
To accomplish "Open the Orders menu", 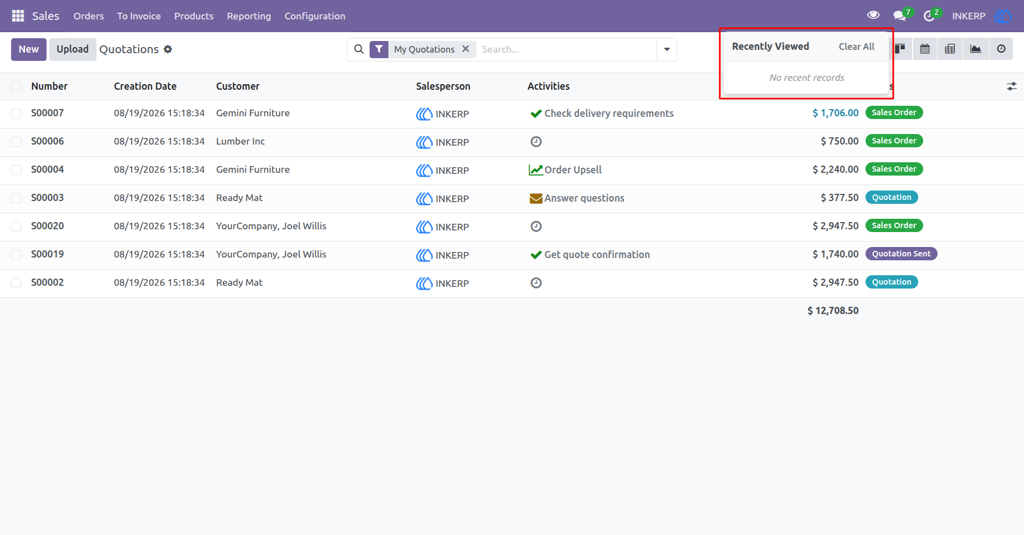I will [89, 16].
